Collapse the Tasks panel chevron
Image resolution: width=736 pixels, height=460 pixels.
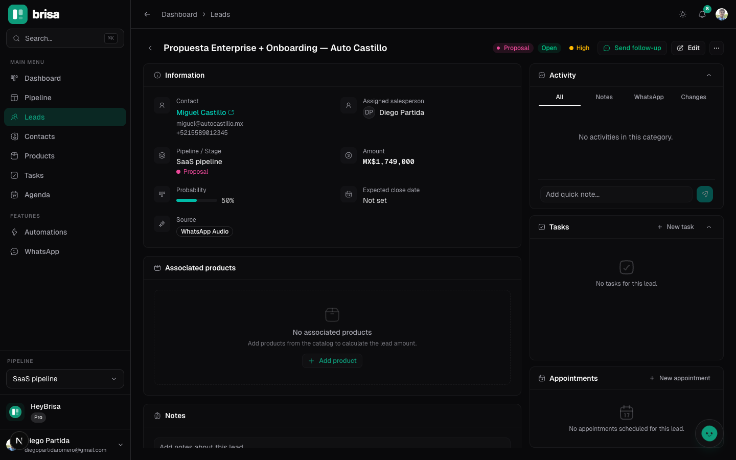point(709,227)
